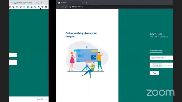This screenshot has height=102, width=182.
Task: Click the grey shield extension icon
Action: pos(17,7)
